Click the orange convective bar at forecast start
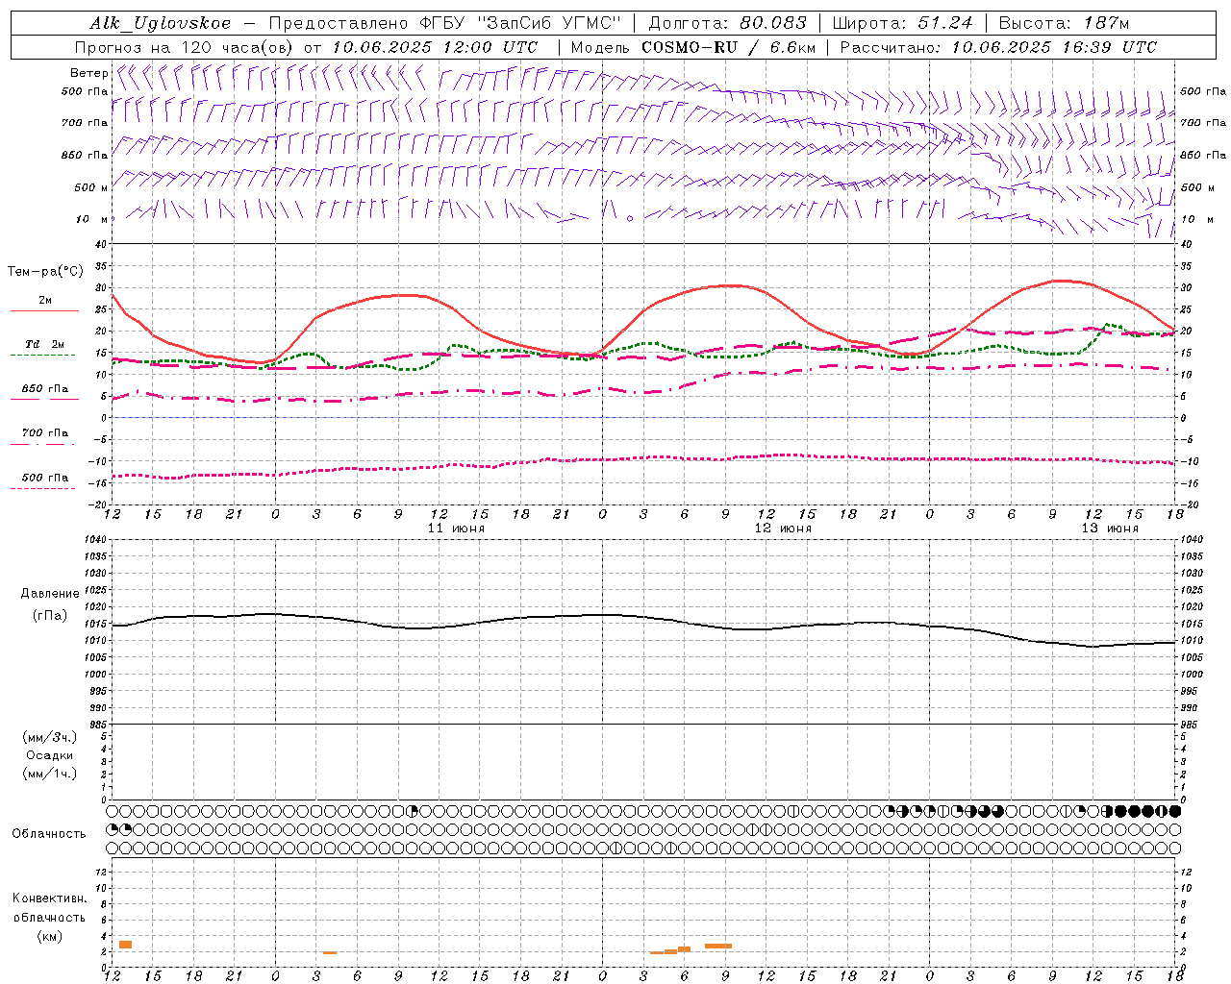 [x=125, y=945]
